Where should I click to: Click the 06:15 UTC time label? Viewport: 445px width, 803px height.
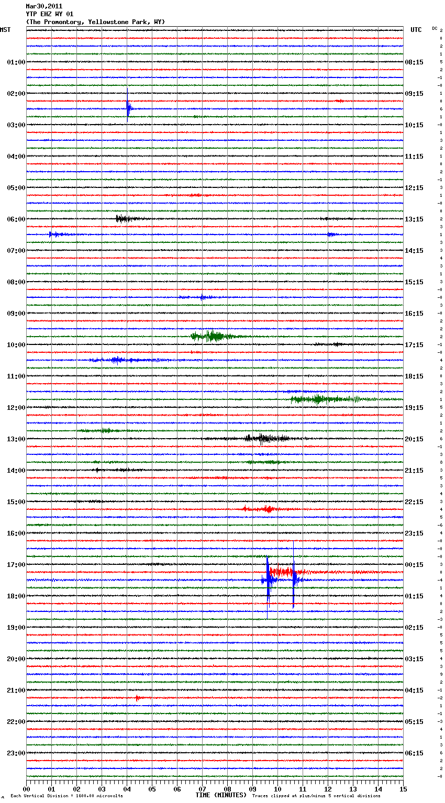(x=414, y=753)
